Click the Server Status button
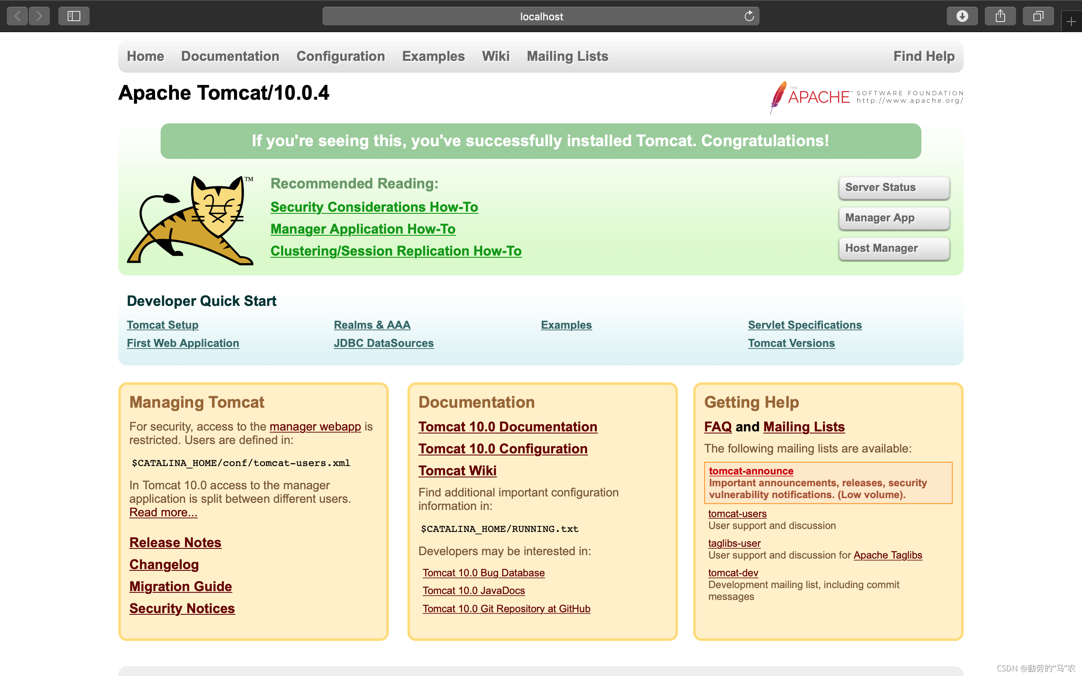The width and height of the screenshot is (1082, 676). pyautogui.click(x=894, y=188)
